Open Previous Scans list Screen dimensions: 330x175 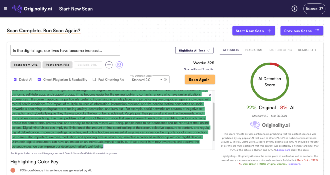point(302,31)
